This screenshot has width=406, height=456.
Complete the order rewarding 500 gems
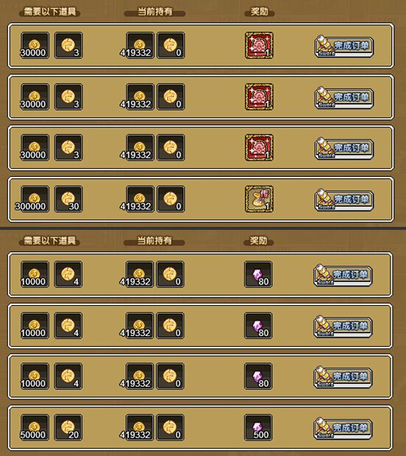(343, 428)
